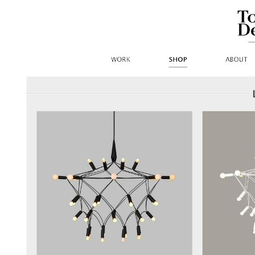Click the site logo in the header
The width and height of the screenshot is (255, 255).
tap(246, 23)
